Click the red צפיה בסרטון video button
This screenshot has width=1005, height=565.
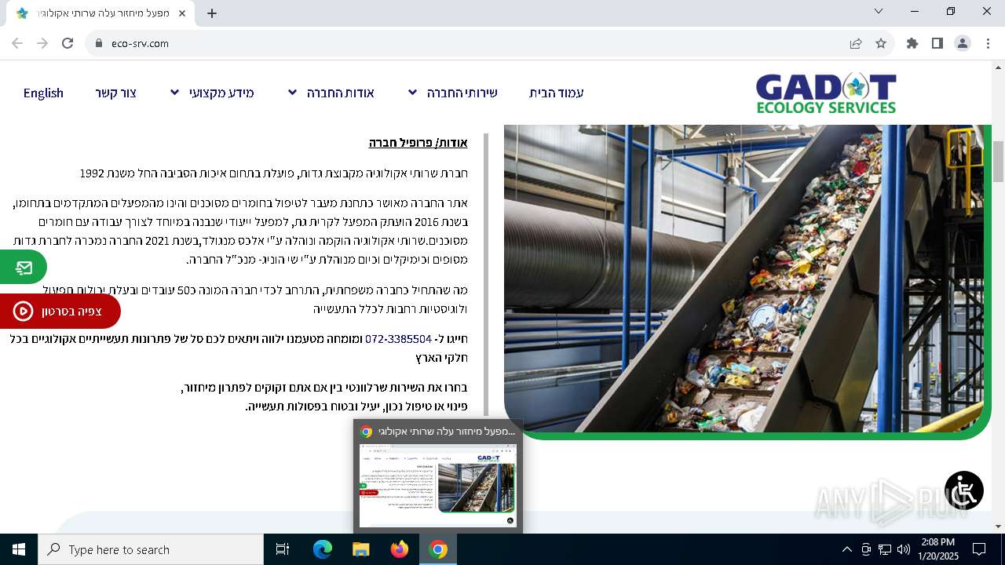[60, 311]
